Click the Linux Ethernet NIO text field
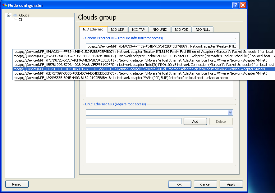275x193 pixels. pyautogui.click(x=134, y=121)
